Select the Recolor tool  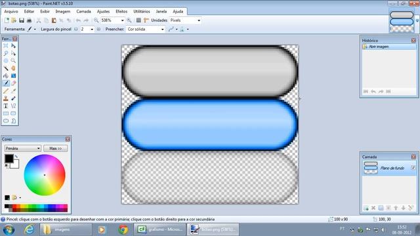tap(13, 98)
